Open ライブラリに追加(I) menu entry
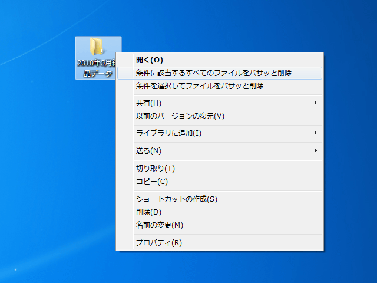Image resolution: width=377 pixels, height=283 pixels. pos(220,133)
